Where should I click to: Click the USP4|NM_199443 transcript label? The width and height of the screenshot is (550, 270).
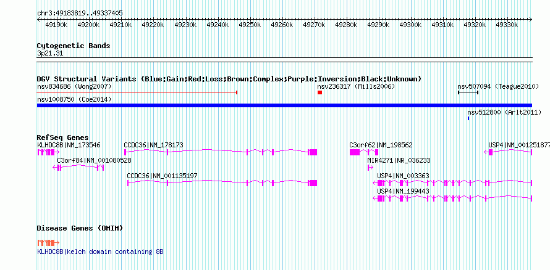403,191
